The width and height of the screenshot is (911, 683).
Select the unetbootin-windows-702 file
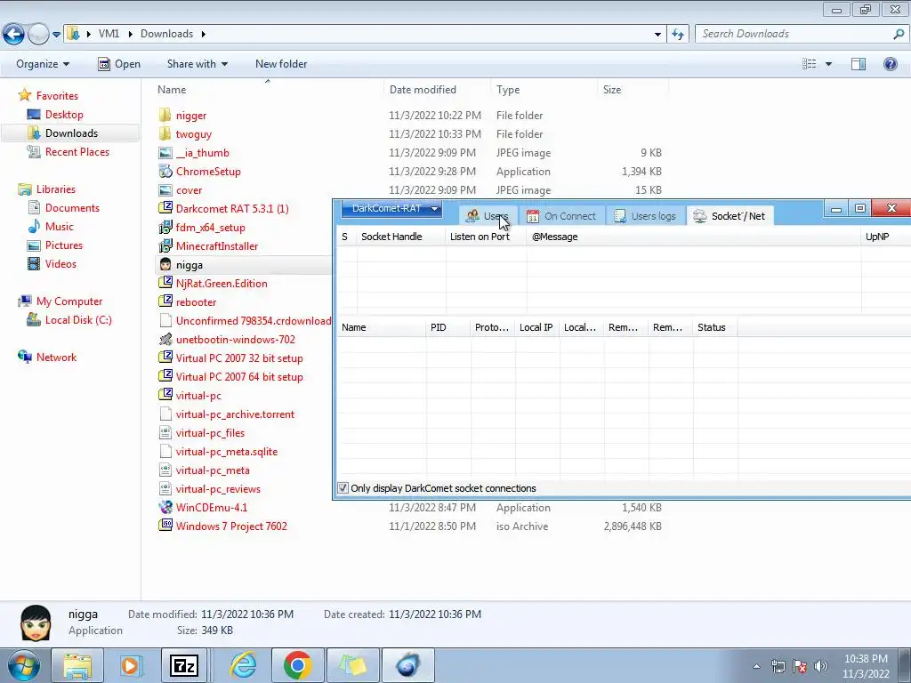[x=235, y=339]
